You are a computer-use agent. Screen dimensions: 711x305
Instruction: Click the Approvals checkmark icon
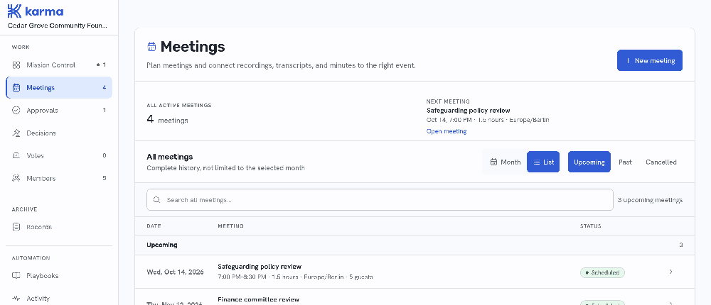coord(16,110)
